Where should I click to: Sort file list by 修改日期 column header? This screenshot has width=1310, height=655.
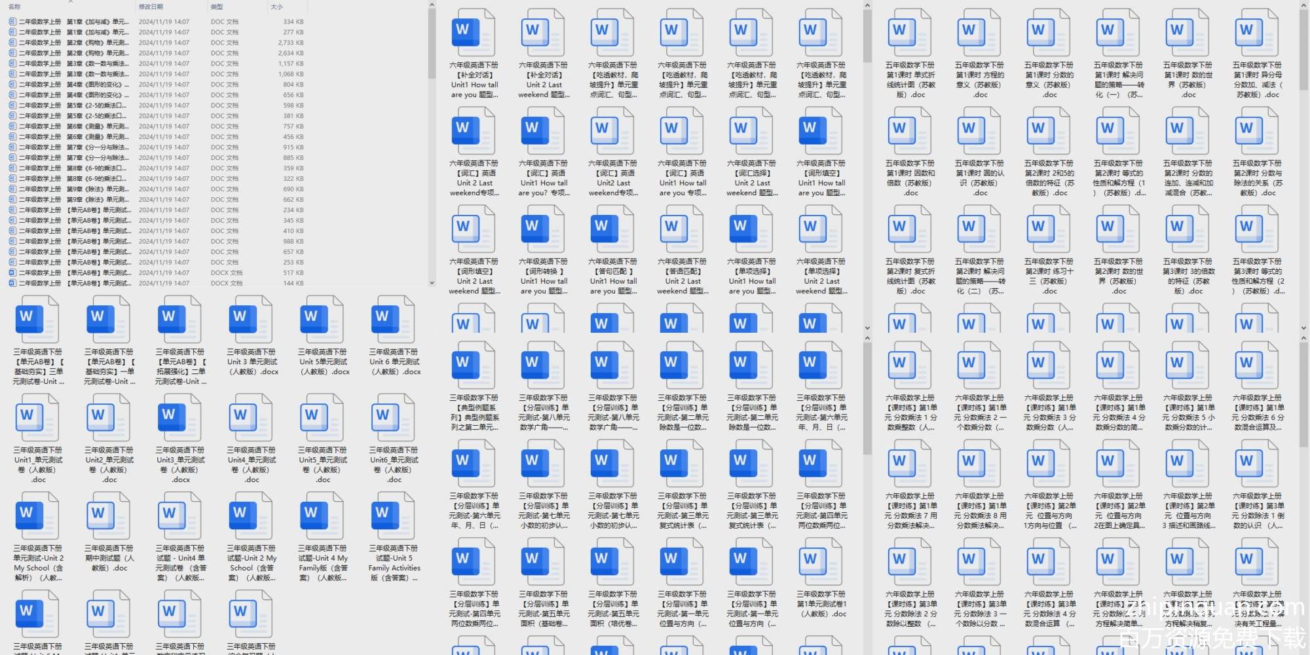point(151,7)
